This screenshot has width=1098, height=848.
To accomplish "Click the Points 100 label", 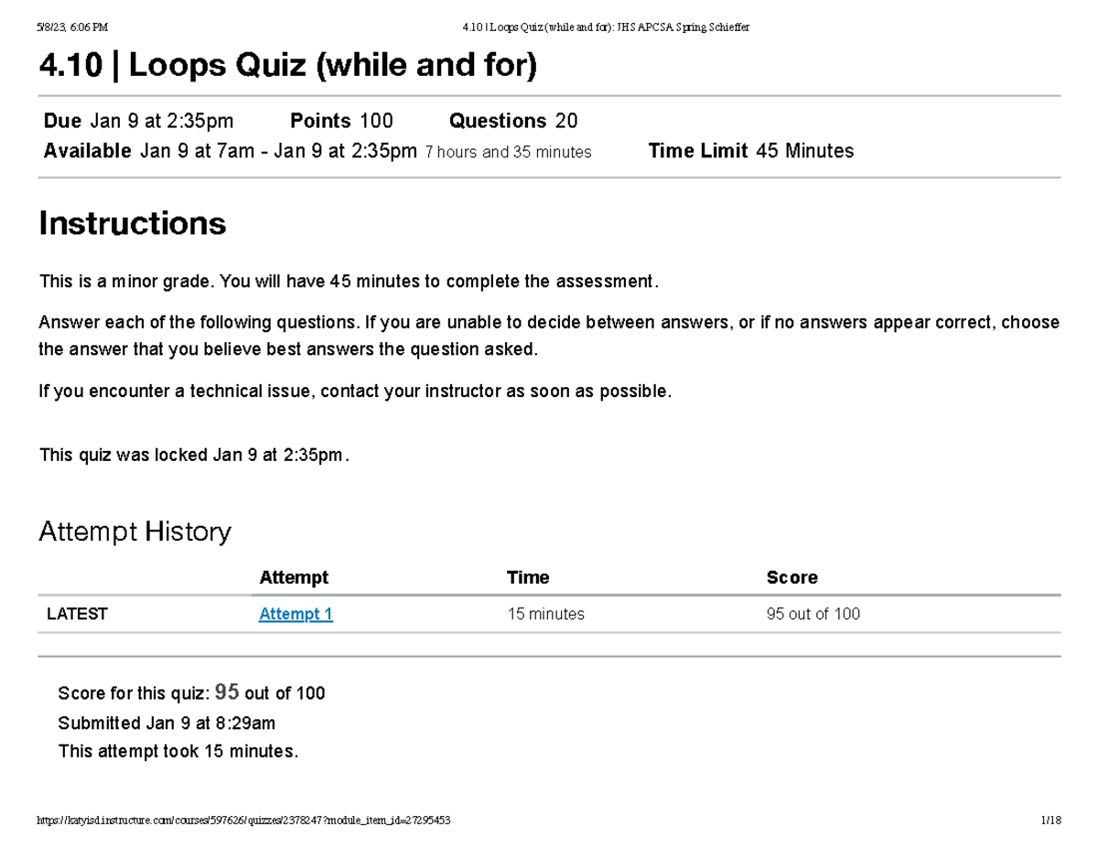I will (341, 121).
